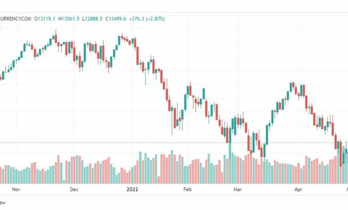Click the long-wick candle with lowest low in late January
This screenshot has width=348, height=210.
172,121
